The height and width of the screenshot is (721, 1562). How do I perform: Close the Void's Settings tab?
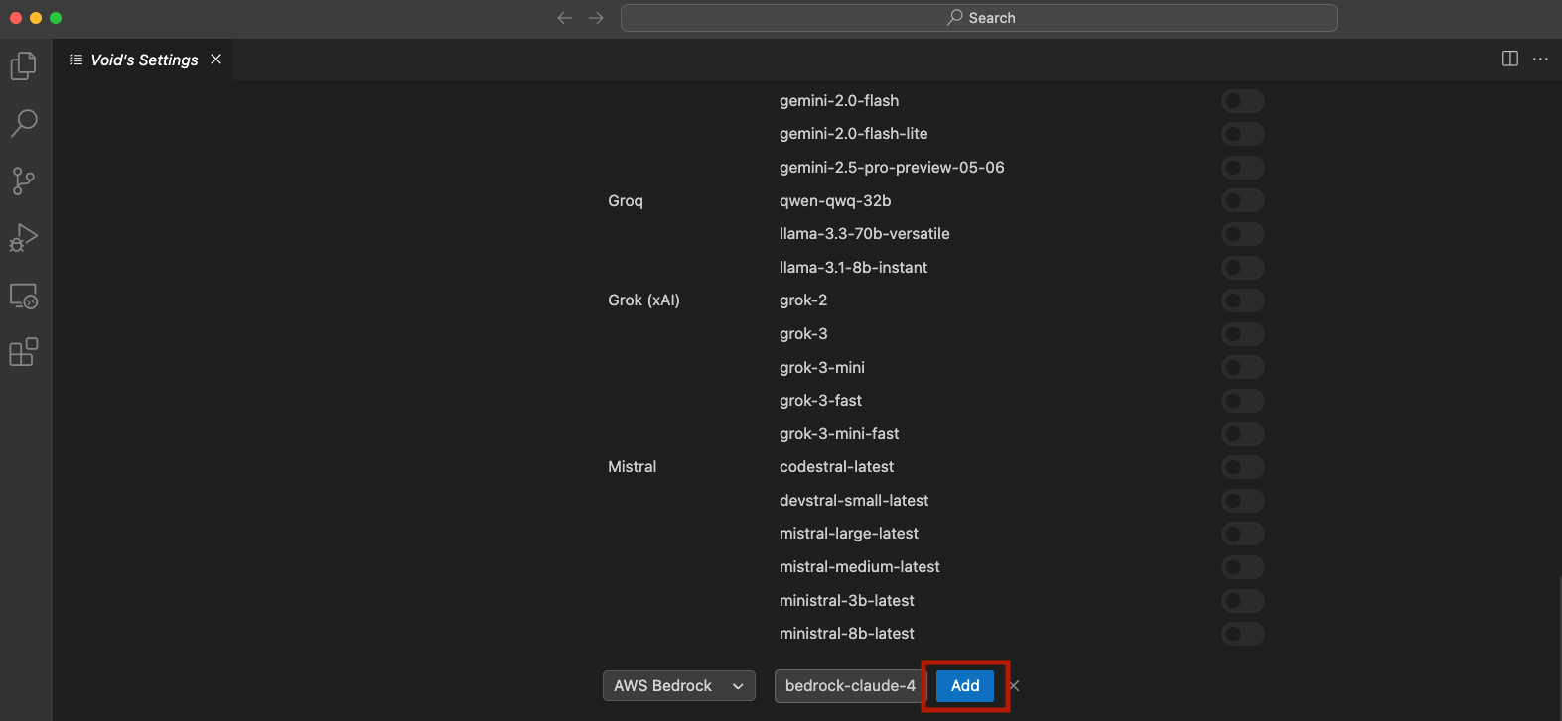[x=215, y=60]
